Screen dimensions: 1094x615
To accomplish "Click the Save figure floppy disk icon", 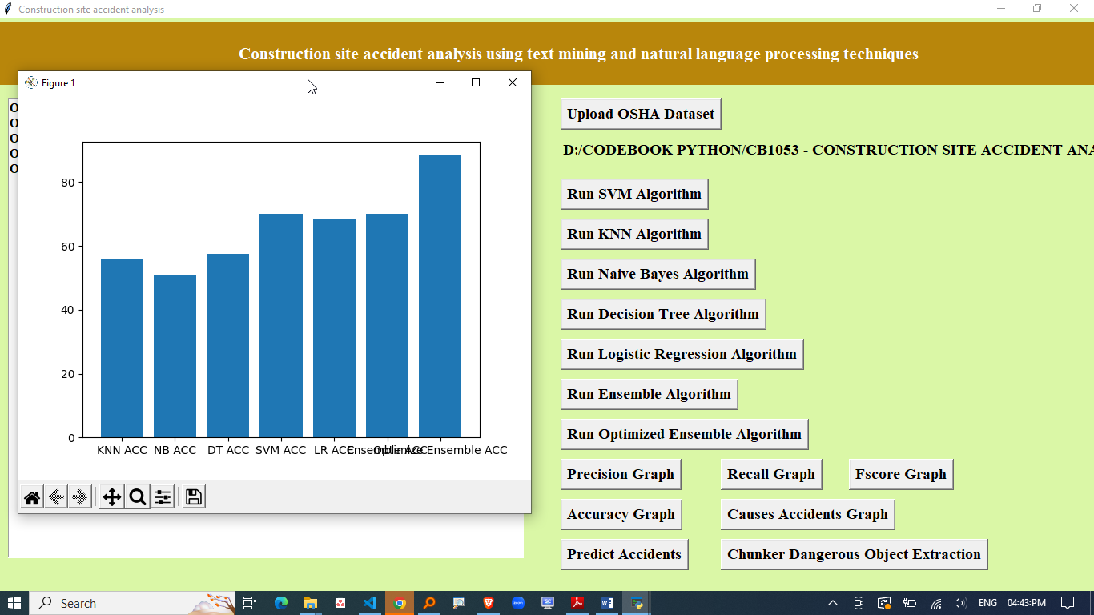I will click(x=193, y=497).
